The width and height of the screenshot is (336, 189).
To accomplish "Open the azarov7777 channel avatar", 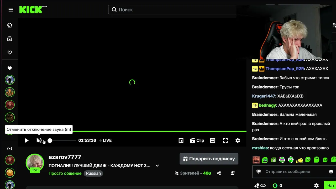I will 35,163.
